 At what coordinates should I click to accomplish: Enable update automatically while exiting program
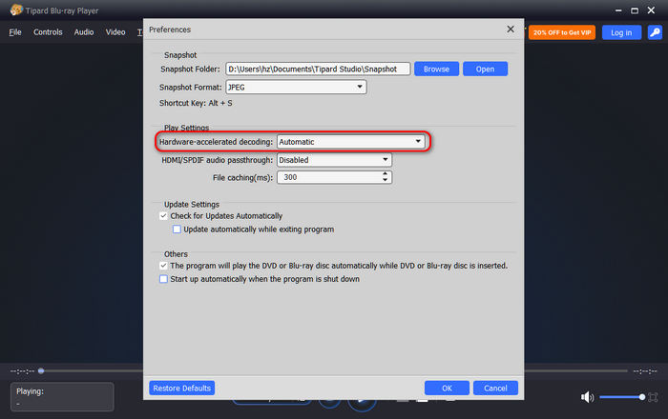(177, 229)
